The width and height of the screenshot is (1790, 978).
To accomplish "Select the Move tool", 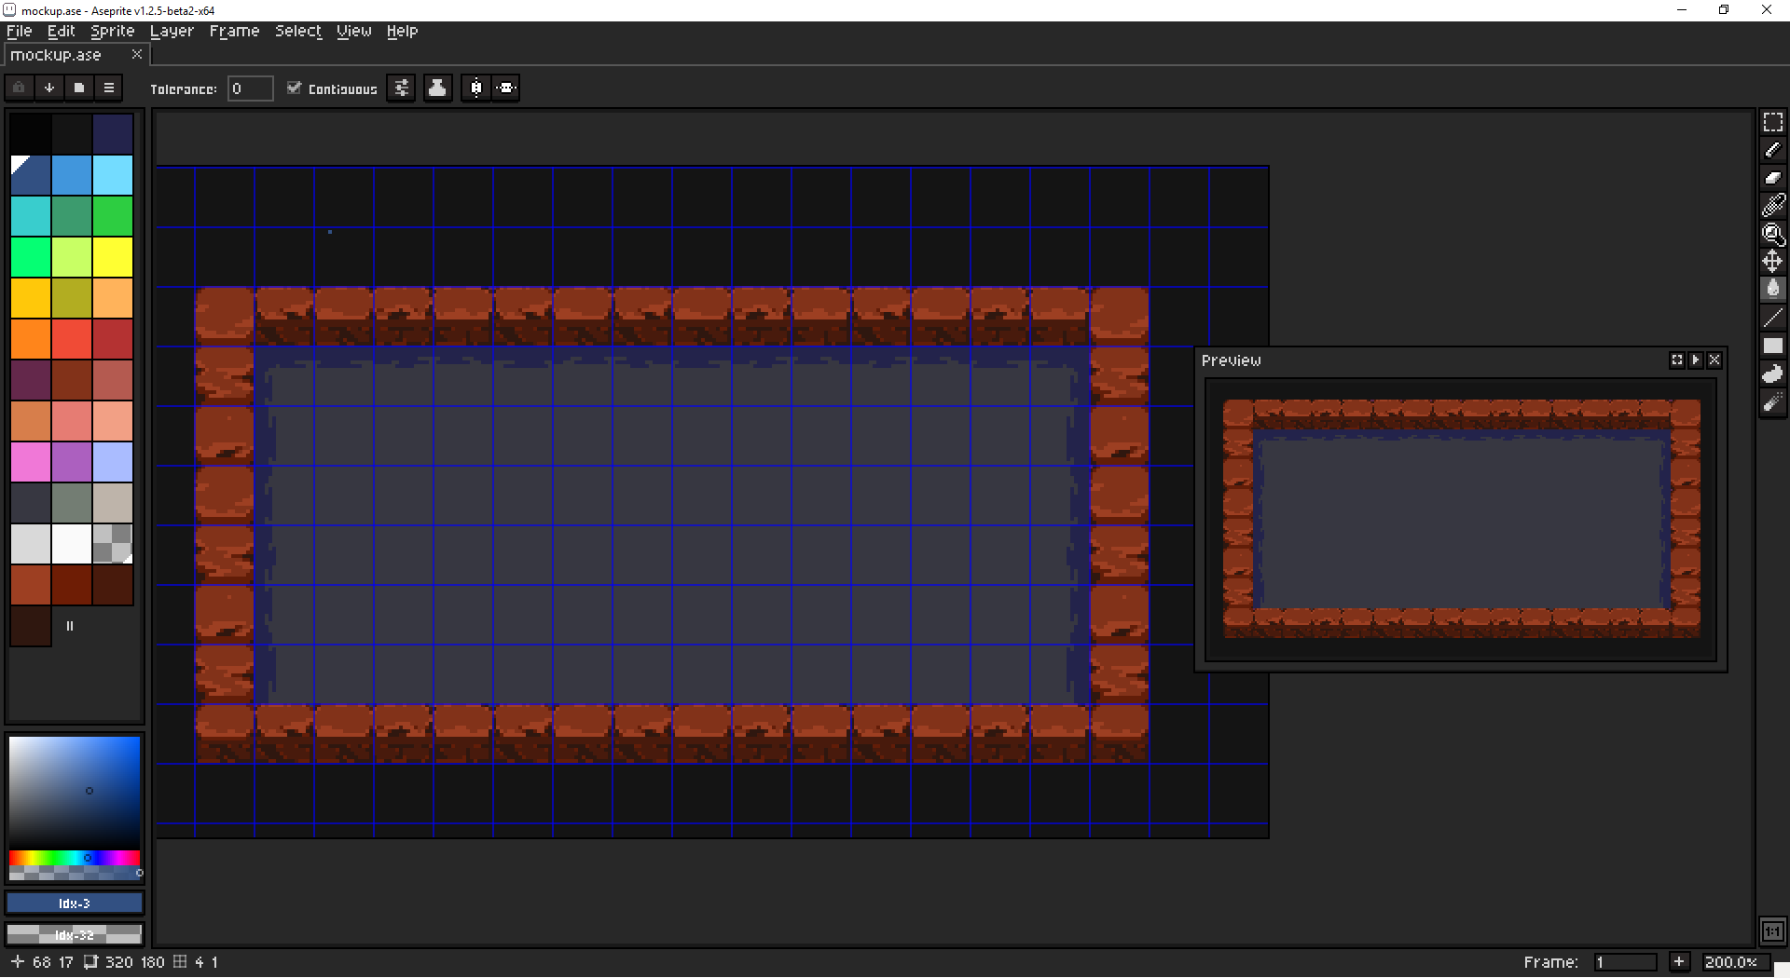I will [1772, 262].
